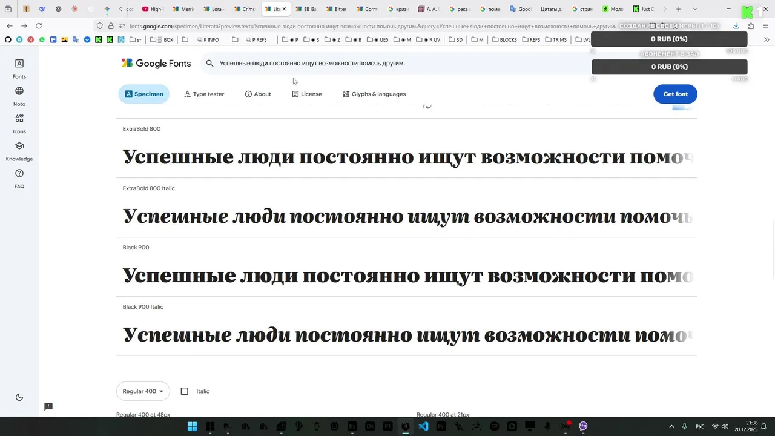The image size is (775, 436).
Task: Go back with the browser back arrow
Action: [x=10, y=26]
